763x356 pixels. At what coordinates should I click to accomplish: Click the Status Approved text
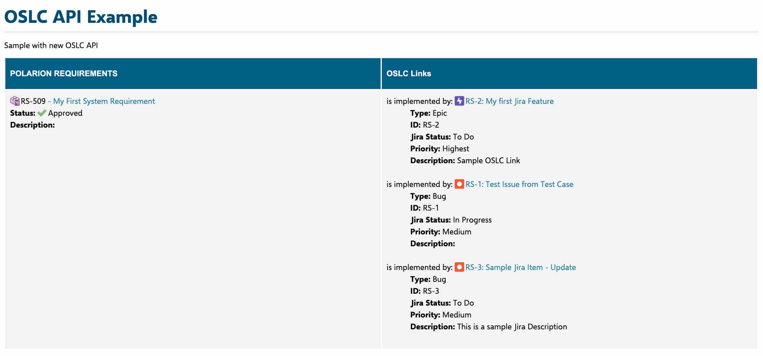coord(65,113)
